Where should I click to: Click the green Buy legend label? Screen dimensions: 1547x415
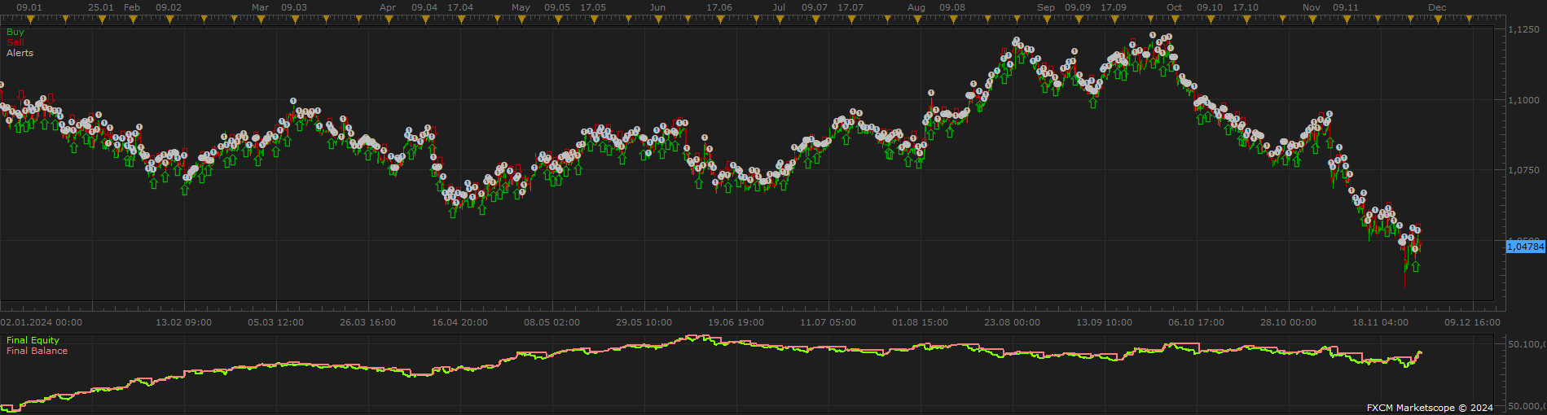coord(15,32)
